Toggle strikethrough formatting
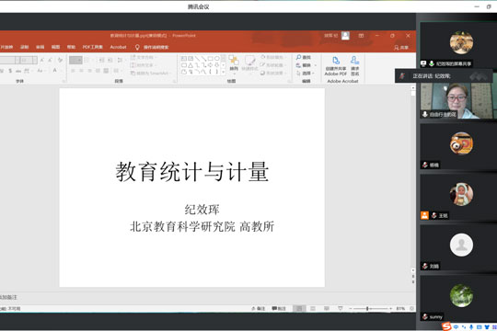497x331 pixels. click(x=18, y=71)
